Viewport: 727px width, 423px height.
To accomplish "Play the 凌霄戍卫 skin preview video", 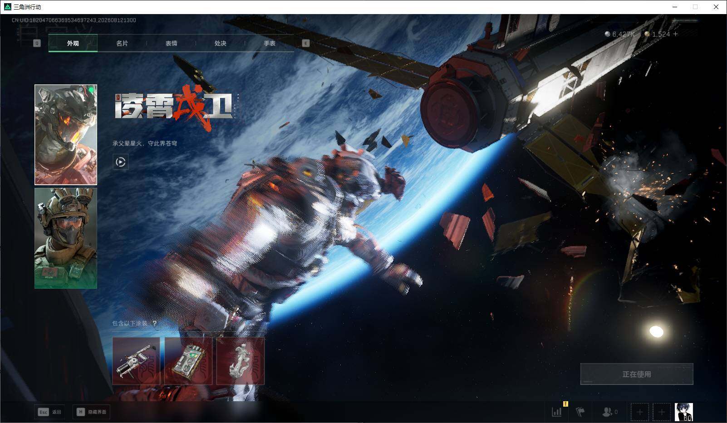I will [121, 162].
